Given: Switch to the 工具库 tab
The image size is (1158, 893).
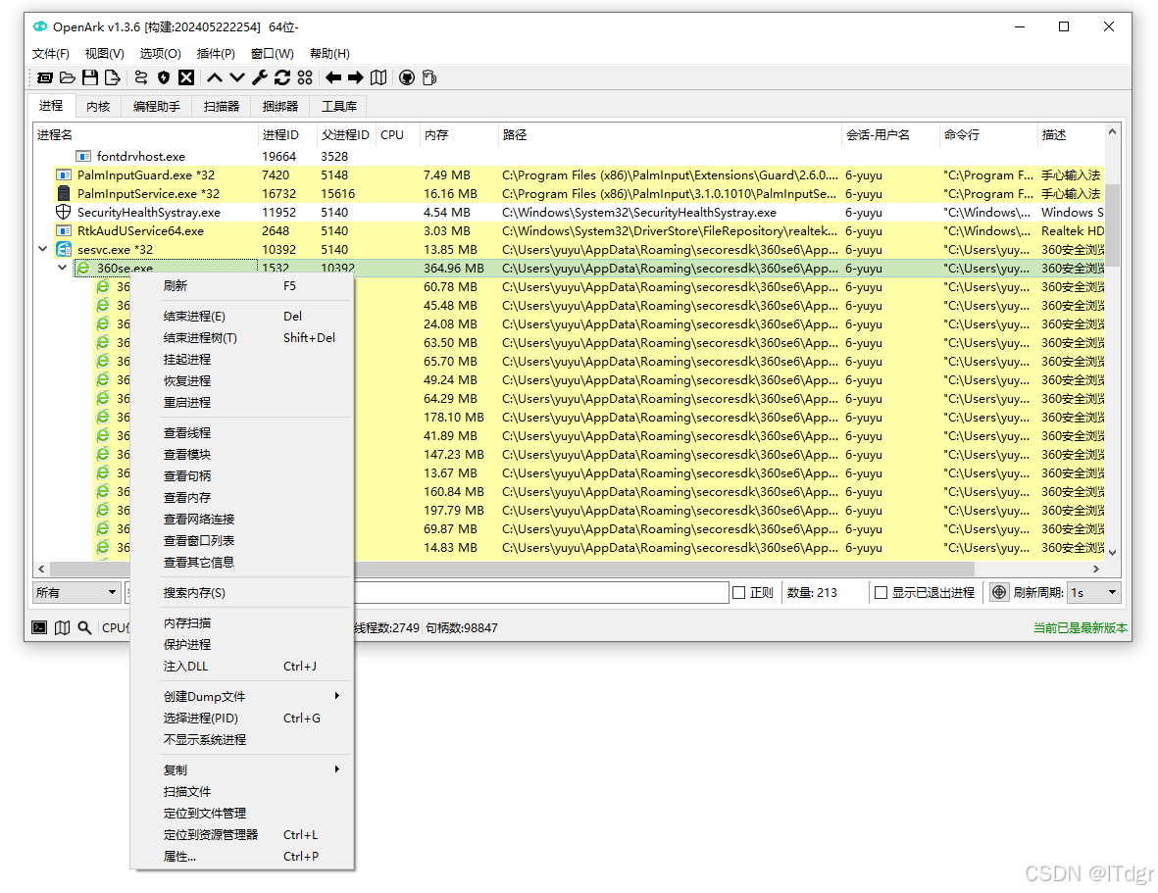Looking at the screenshot, I should (x=339, y=106).
